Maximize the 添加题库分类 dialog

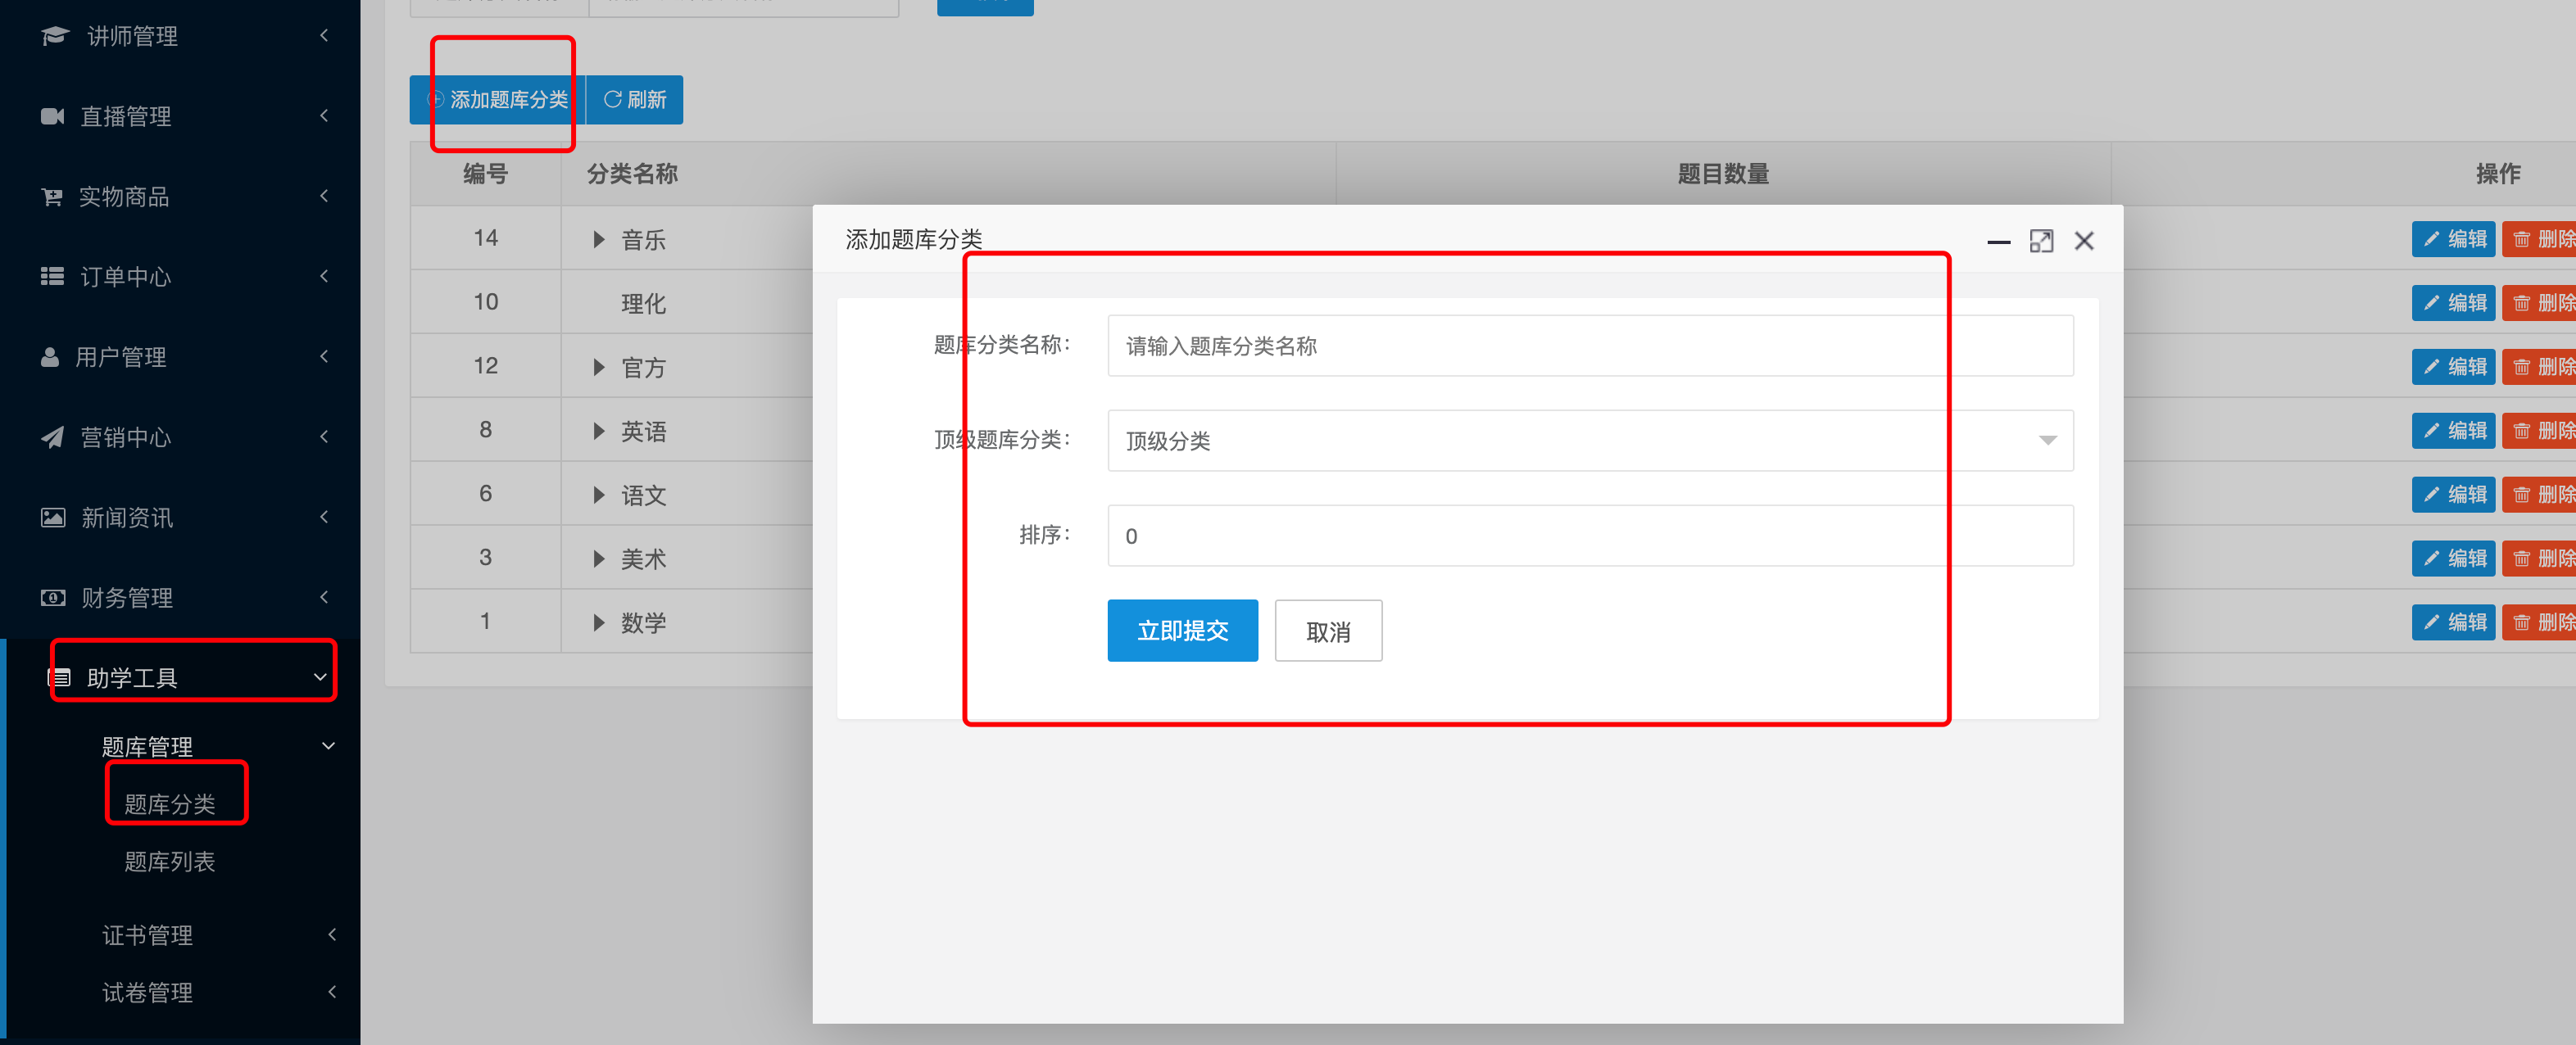2041,241
